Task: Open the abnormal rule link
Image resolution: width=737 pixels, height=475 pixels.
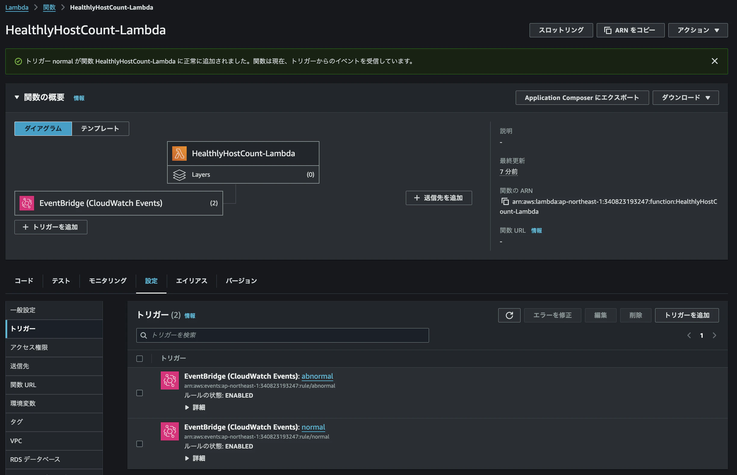Action: pos(317,376)
